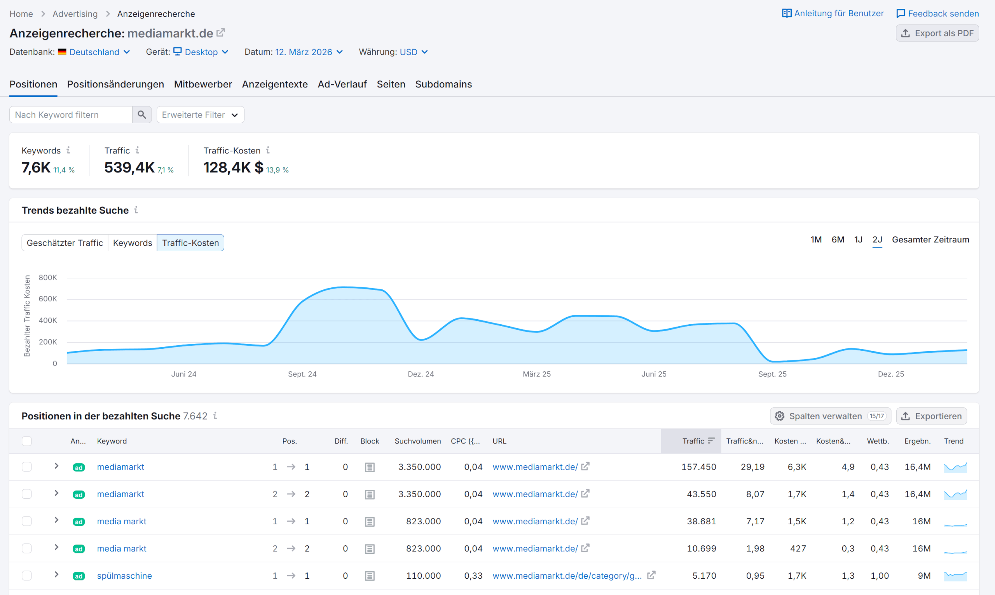The width and height of the screenshot is (995, 595).
Task: Open the SERP snapshot icon for mediamarkt row
Action: point(369,467)
